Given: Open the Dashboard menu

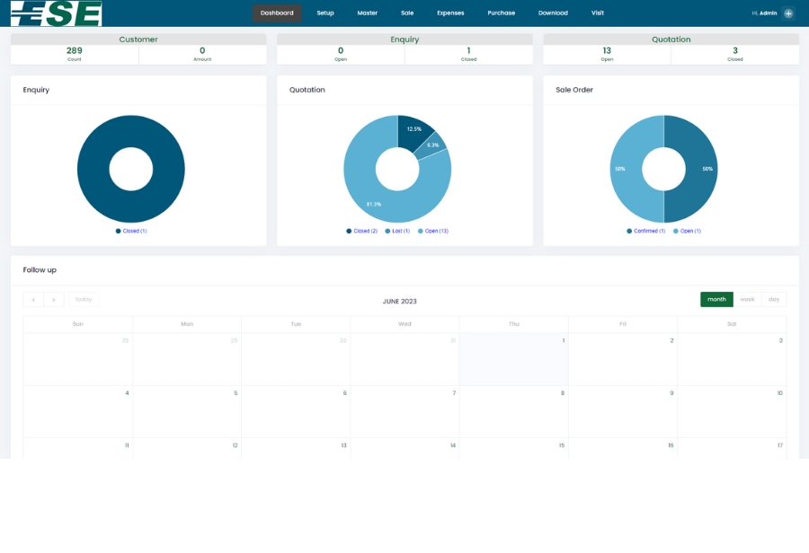Looking at the screenshot, I should coord(277,13).
